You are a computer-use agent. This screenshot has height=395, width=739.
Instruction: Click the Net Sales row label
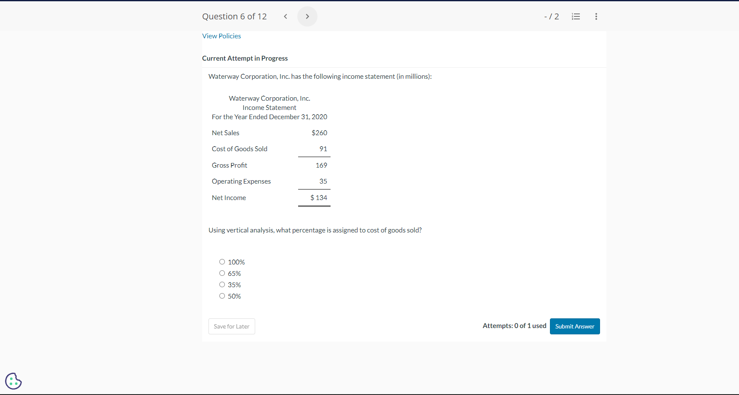[x=226, y=133]
